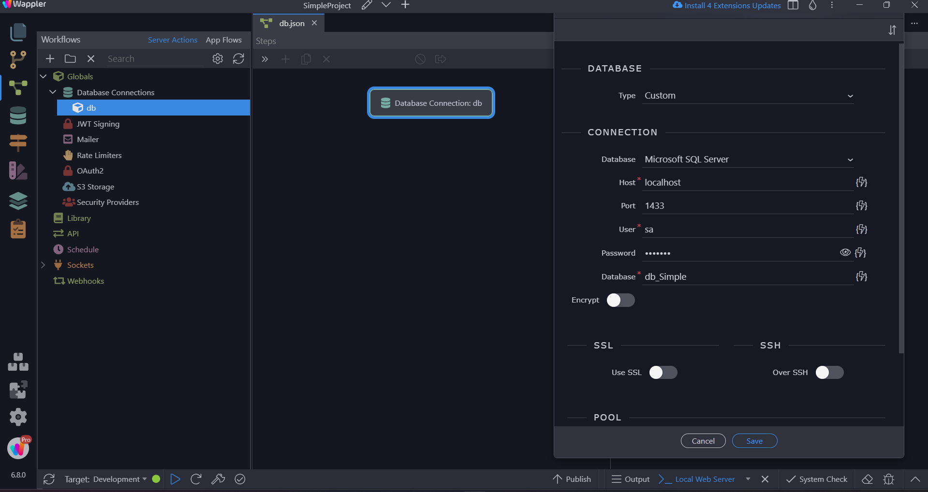The width and height of the screenshot is (928, 492).
Task: Open the Database Manager in the left sidebar
Action: [x=18, y=116]
